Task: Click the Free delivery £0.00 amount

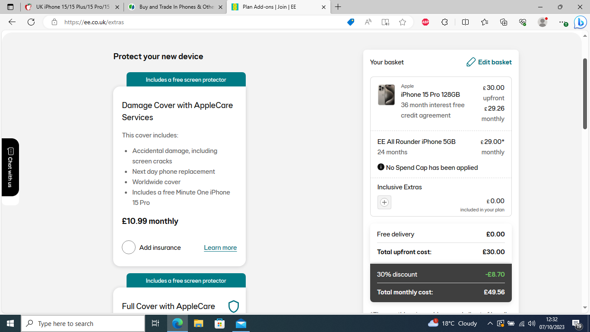Action: click(x=495, y=234)
